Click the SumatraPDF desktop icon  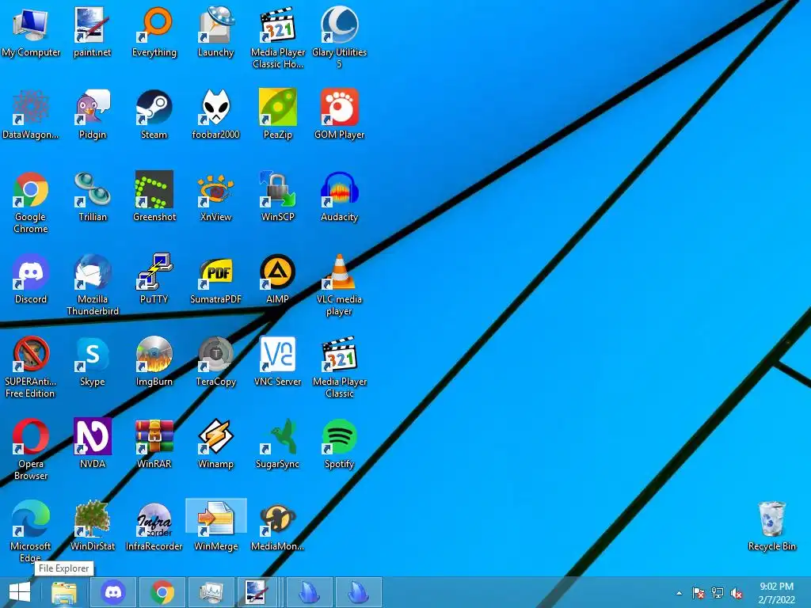pos(215,279)
